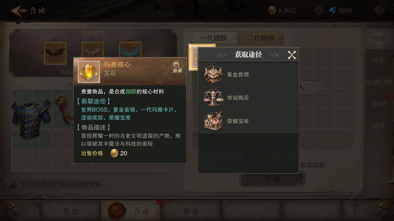Add gold with the plus beside 8.36亿
Image resolution: width=394 pixels, height=221 pixels.
(319, 10)
